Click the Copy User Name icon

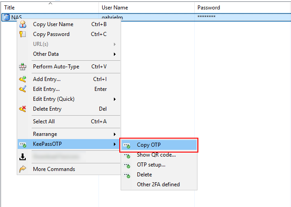point(23,24)
